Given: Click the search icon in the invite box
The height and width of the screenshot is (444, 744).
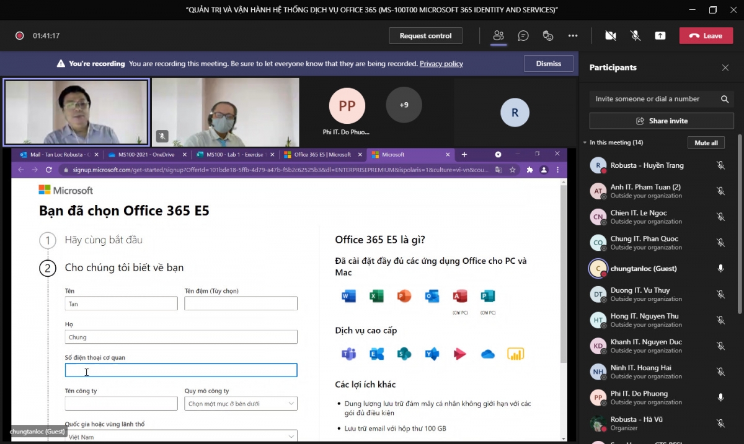Looking at the screenshot, I should click(725, 99).
